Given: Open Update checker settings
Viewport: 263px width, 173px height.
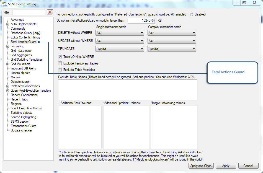Looking at the screenshot, I should (x=22, y=130).
